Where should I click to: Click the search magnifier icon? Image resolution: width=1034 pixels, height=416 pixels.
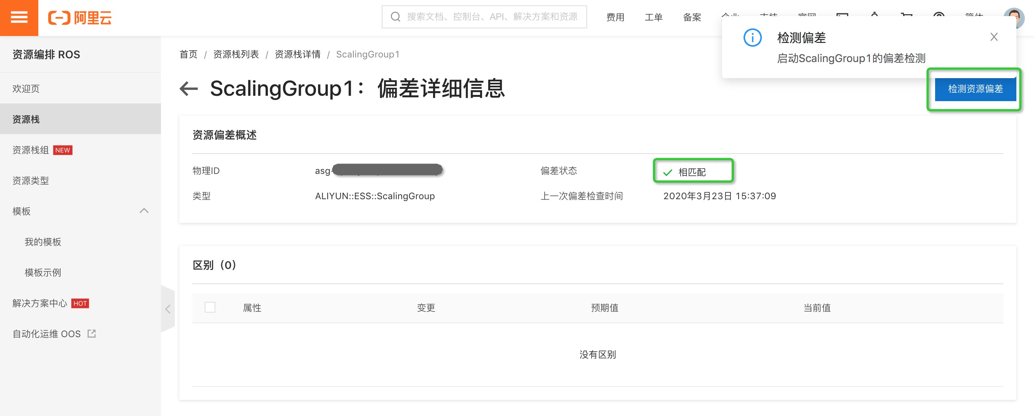coord(396,17)
